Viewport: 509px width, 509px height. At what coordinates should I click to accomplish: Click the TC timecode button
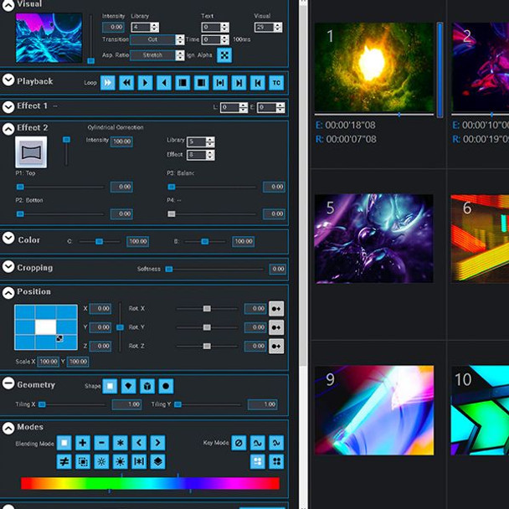click(276, 82)
